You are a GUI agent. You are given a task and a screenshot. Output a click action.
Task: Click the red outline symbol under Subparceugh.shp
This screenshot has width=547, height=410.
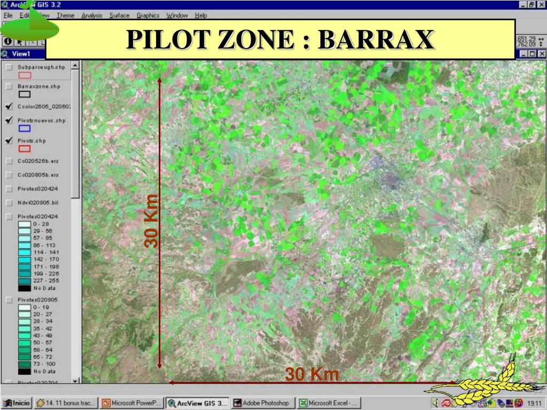pos(25,75)
